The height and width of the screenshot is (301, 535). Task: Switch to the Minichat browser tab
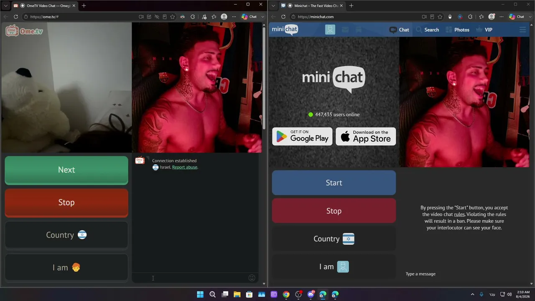click(x=312, y=5)
